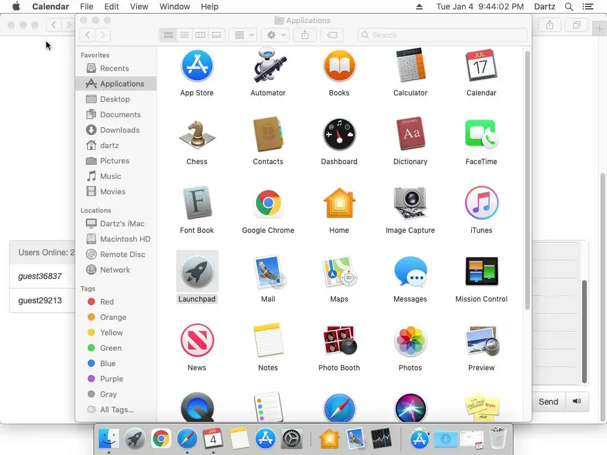
Task: Open the Contacts app icon
Action: tap(268, 134)
